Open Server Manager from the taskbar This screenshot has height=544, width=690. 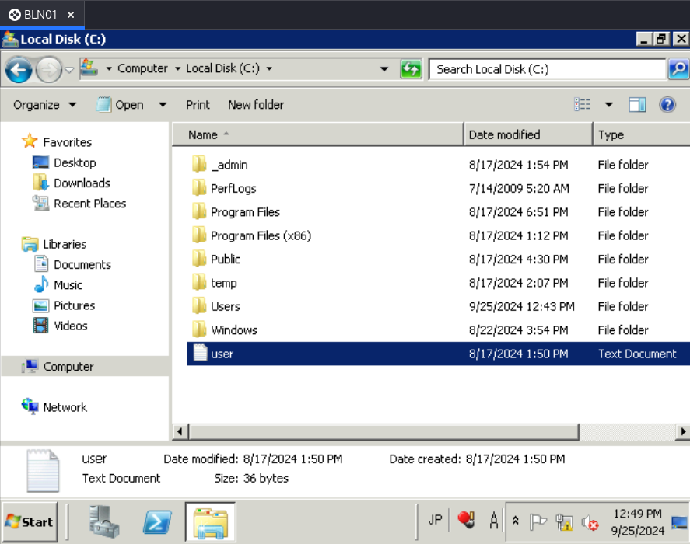click(104, 522)
